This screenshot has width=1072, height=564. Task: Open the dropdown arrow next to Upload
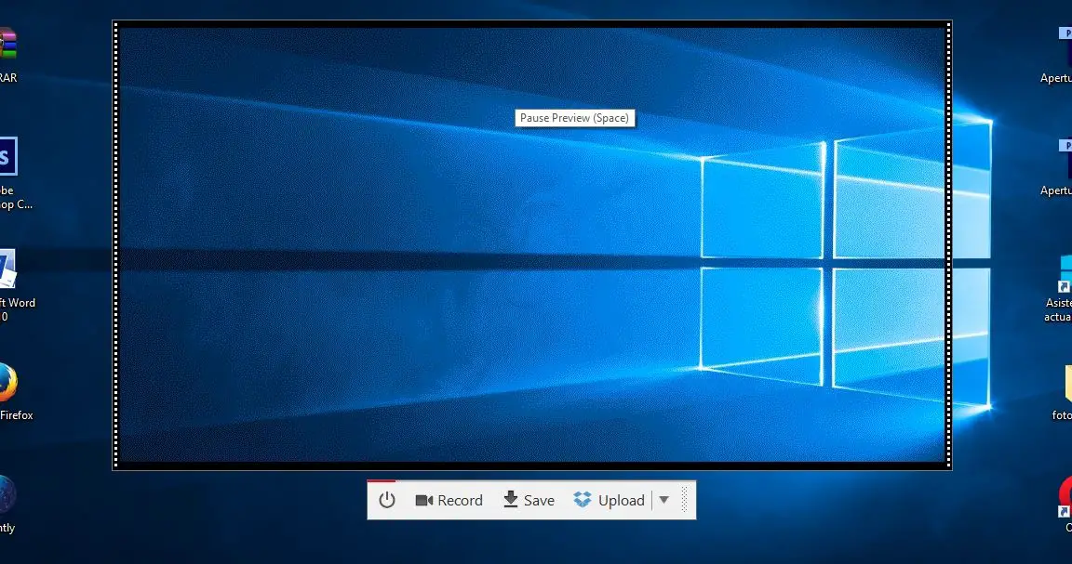click(663, 501)
